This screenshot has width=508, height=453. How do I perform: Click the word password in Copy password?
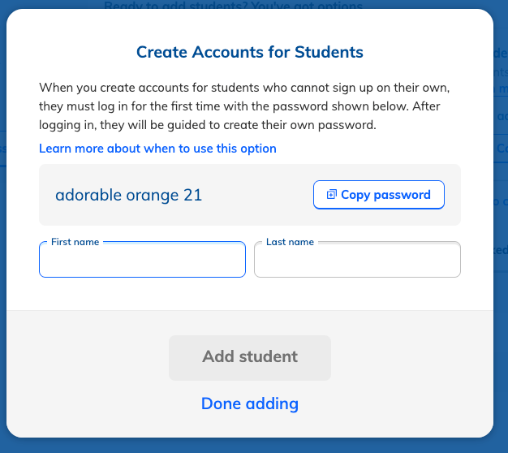click(x=402, y=195)
